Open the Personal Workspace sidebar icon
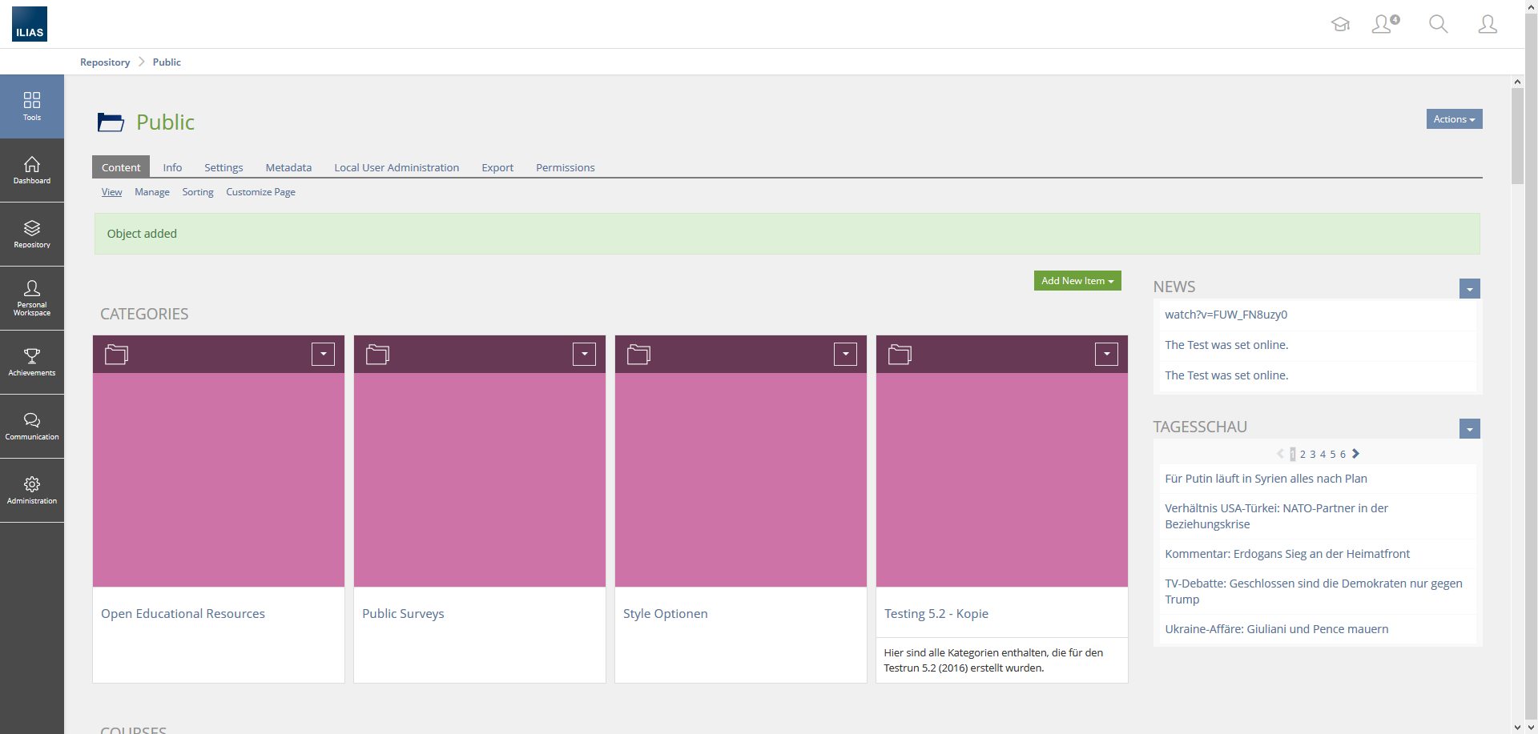1538x734 pixels. 32,298
